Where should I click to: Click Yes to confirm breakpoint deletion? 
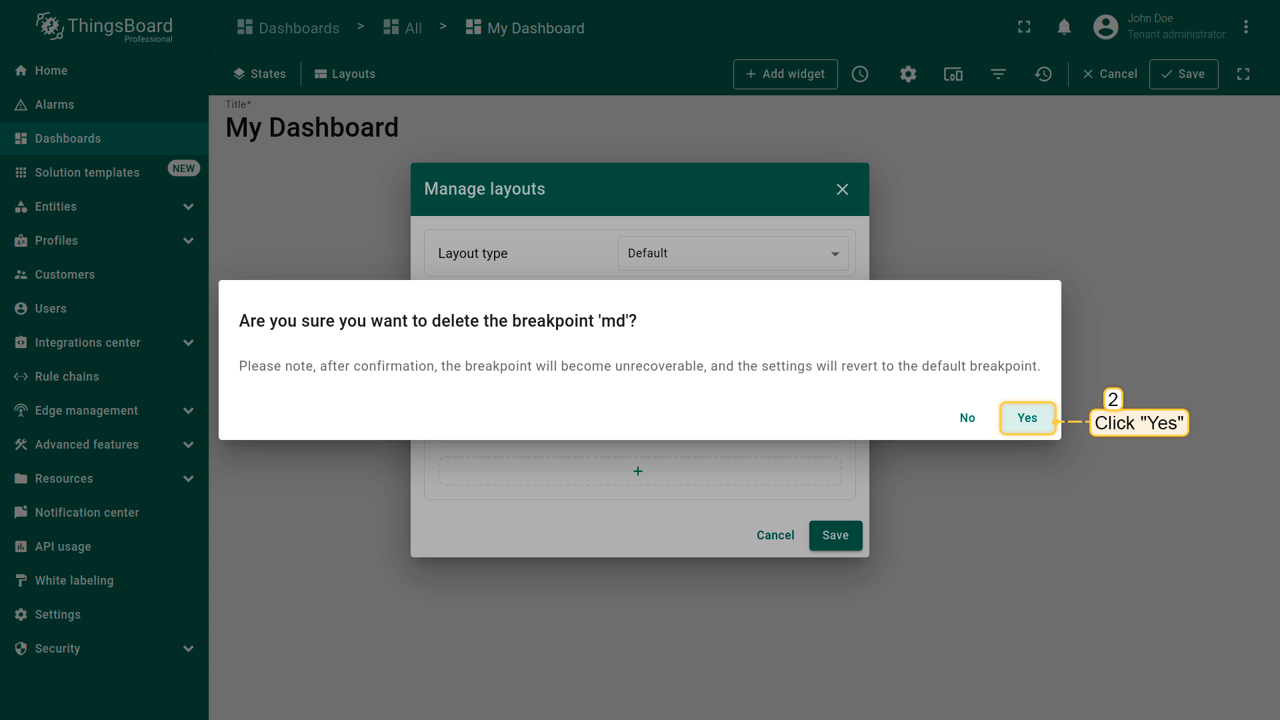[x=1027, y=418]
